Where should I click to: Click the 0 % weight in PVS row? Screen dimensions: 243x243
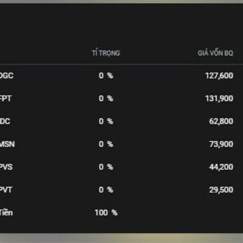106,167
